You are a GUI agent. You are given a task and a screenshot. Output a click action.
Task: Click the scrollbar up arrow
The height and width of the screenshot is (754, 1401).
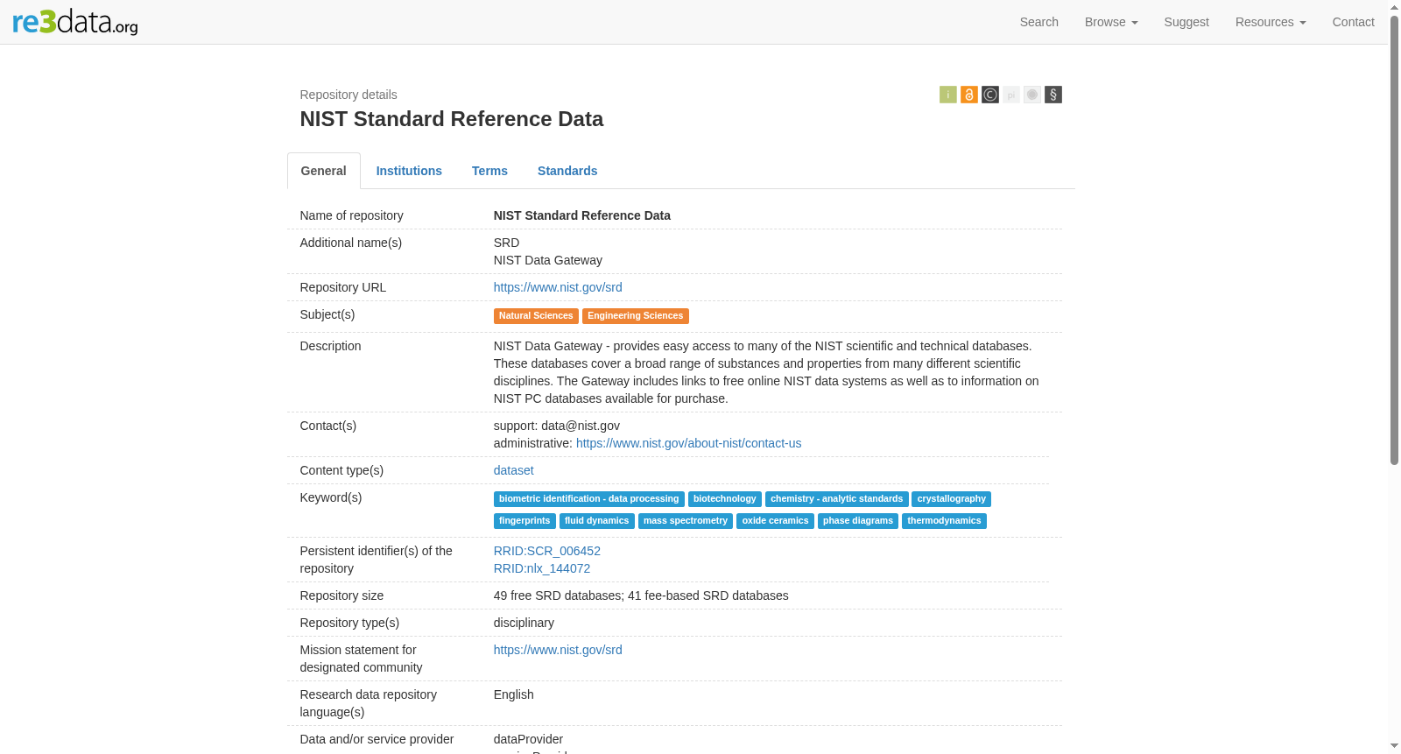(1395, 6)
